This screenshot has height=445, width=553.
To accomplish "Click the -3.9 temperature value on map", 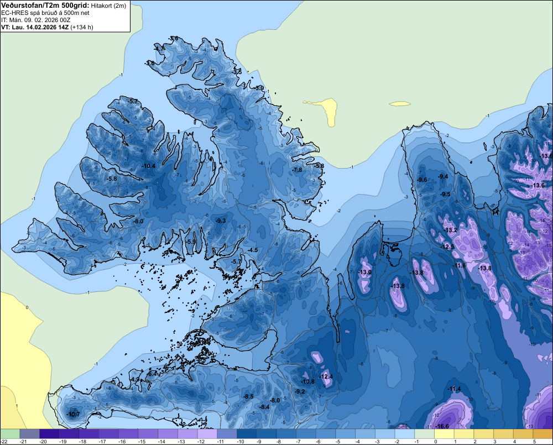I will 259,88.
